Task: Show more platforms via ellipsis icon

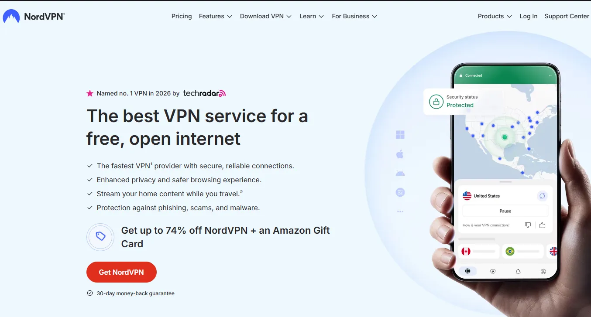Action: tap(400, 211)
